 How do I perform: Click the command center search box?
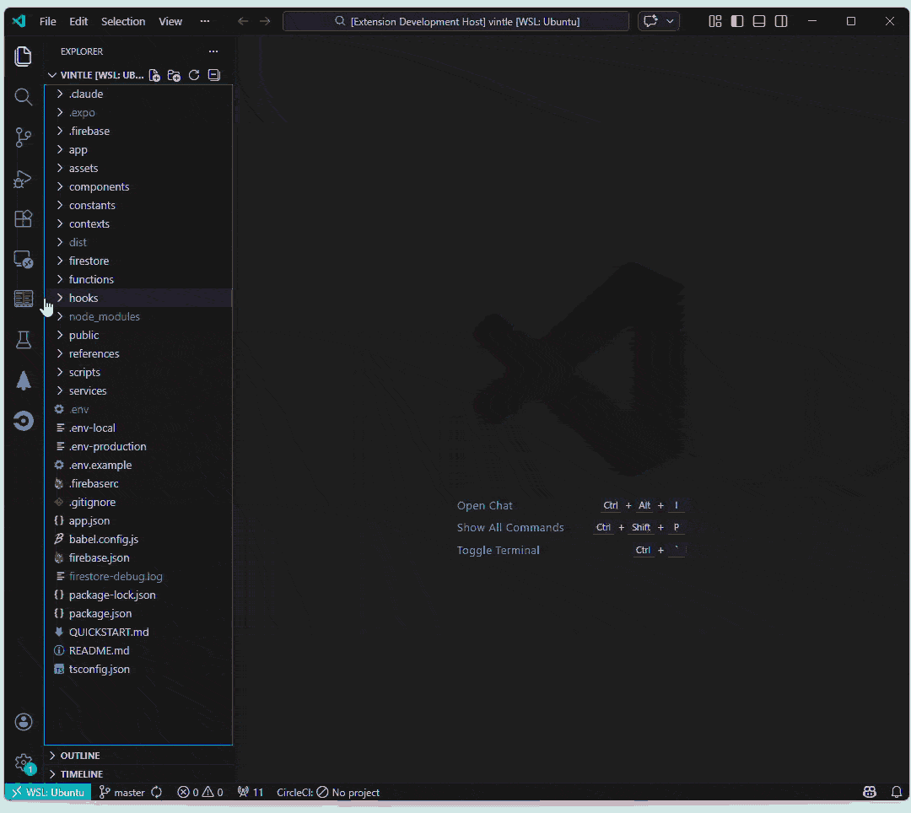pyautogui.click(x=456, y=21)
